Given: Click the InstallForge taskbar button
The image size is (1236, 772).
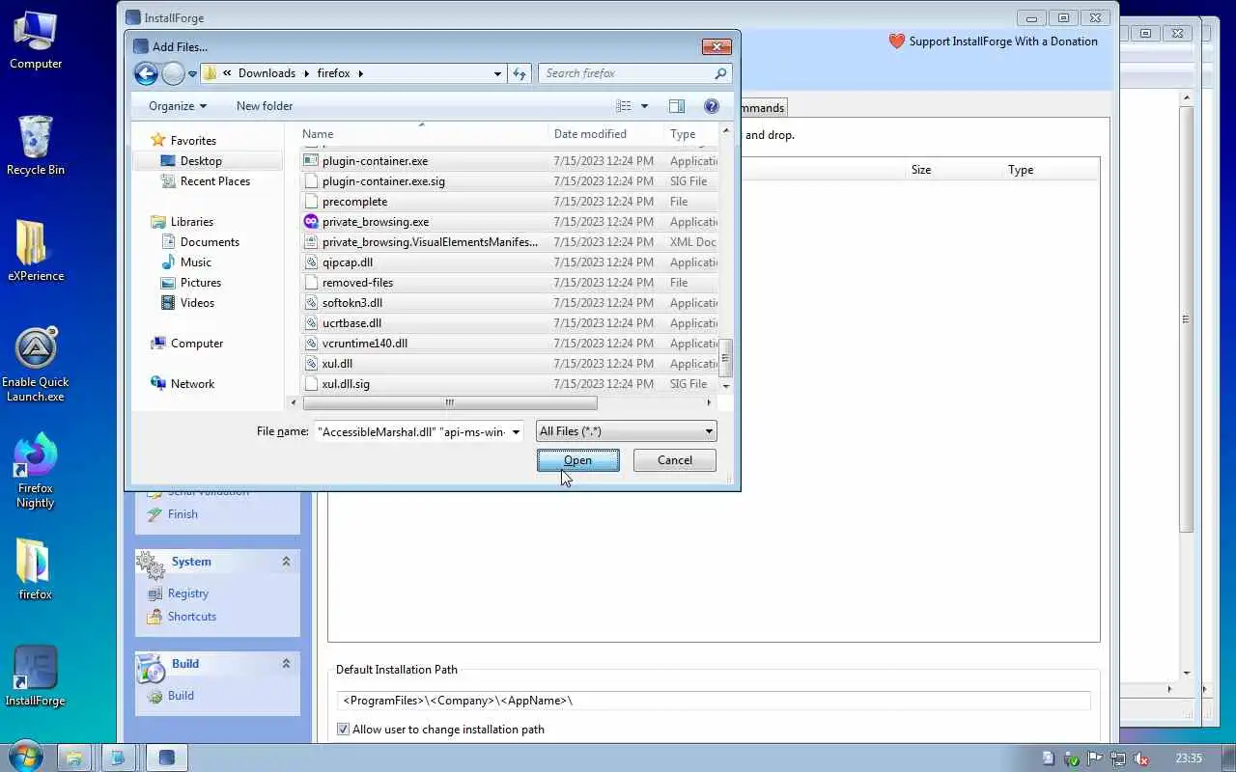Looking at the screenshot, I should coord(166,758).
